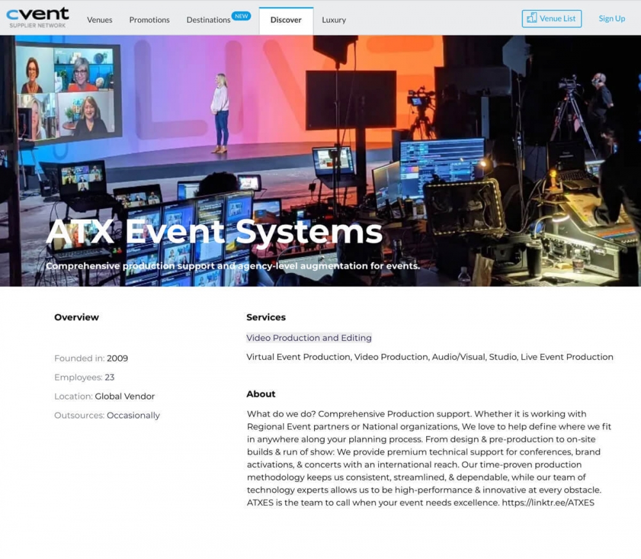
Task: Click the Services heading
Action: [x=266, y=317]
